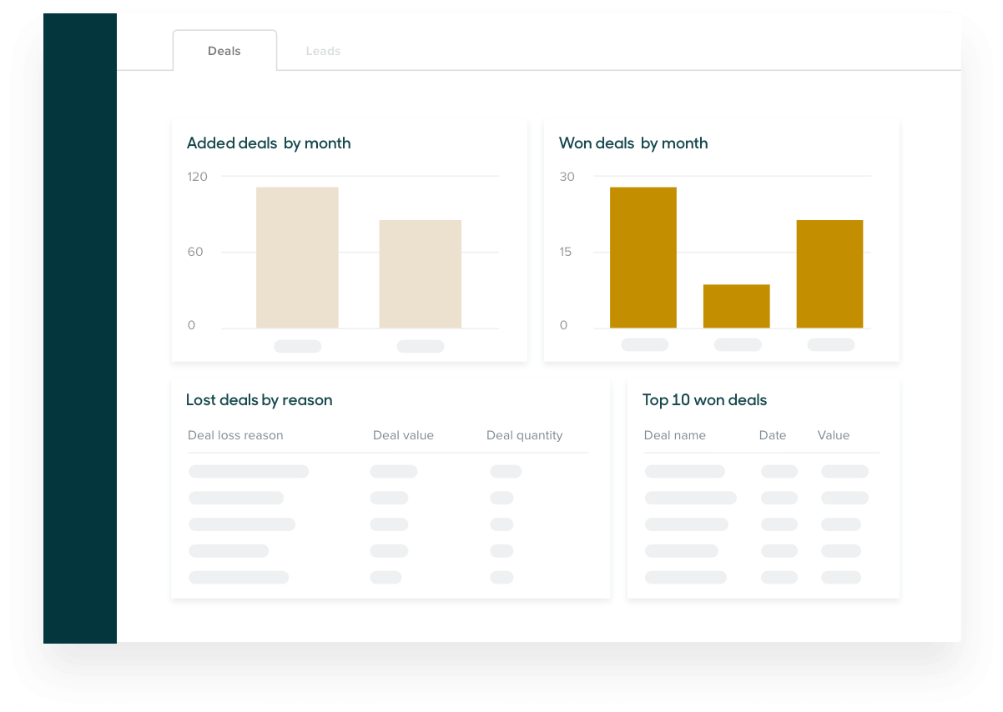This screenshot has width=1003, height=712.
Task: Sort by 'Deal value' column header
Action: pos(403,435)
